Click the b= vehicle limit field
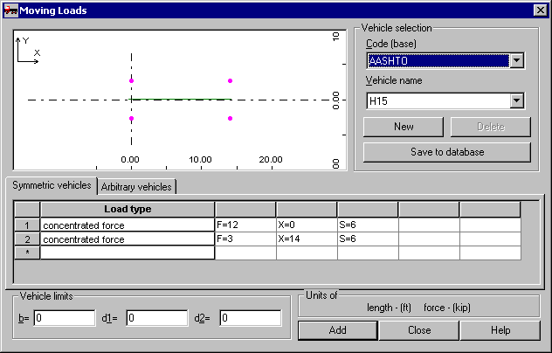552x353 pixels. pos(65,318)
